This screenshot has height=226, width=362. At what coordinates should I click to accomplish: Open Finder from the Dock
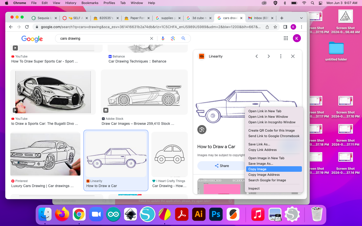[x=45, y=214]
